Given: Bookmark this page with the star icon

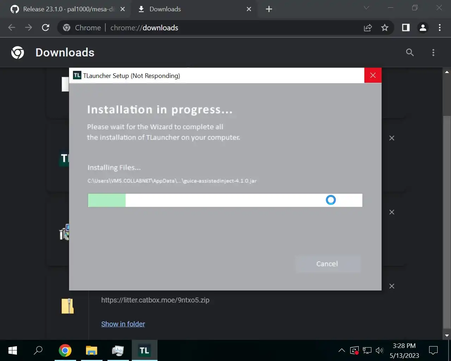Looking at the screenshot, I should click(x=385, y=27).
